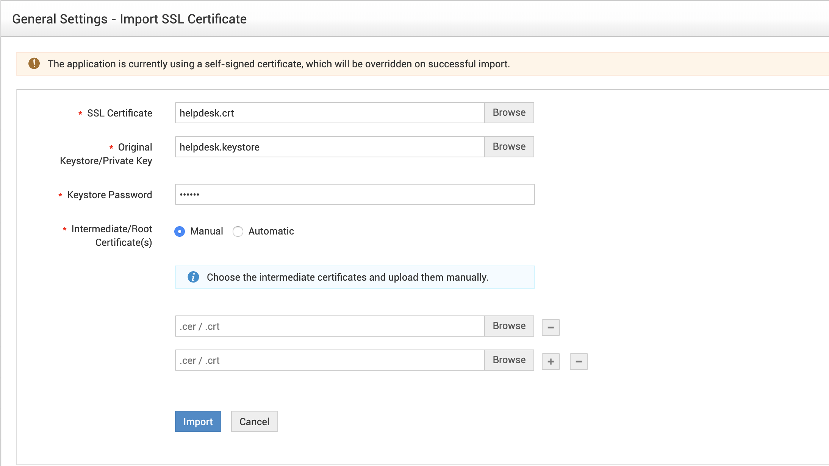
Task: Click the Manual label text
Action: tap(206, 231)
